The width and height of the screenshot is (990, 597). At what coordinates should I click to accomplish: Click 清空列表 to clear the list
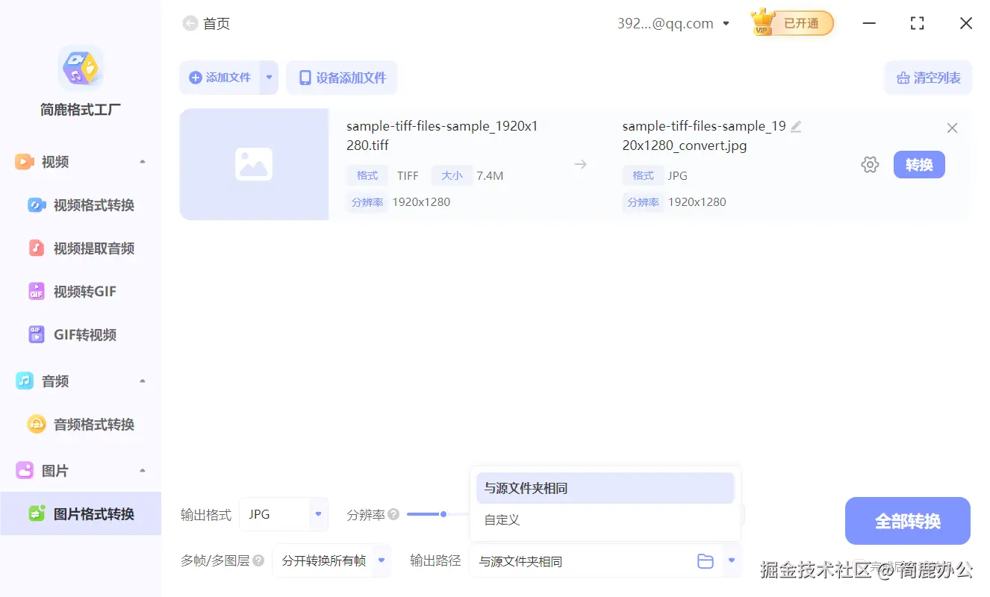[928, 77]
